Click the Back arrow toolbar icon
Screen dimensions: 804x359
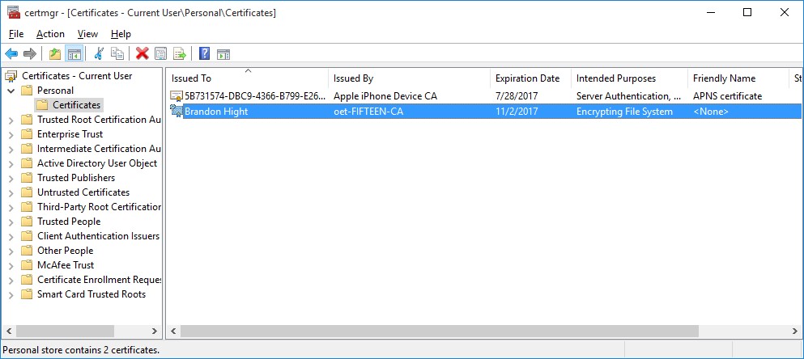click(11, 54)
